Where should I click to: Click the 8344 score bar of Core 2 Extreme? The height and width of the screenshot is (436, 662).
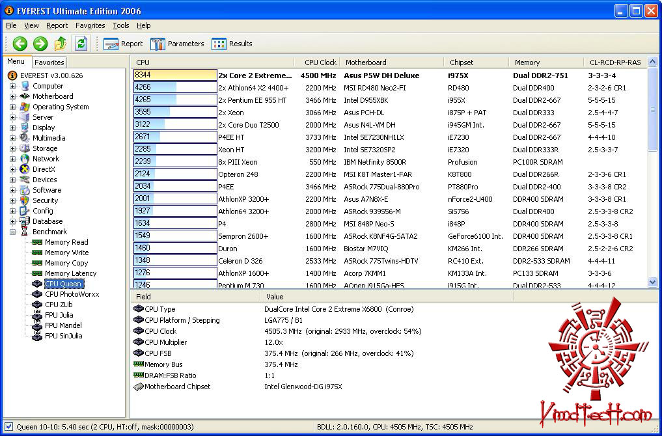[175, 75]
